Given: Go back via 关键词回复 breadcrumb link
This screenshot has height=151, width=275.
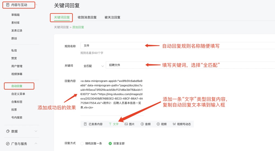Looking at the screenshot, I should click(61, 27).
